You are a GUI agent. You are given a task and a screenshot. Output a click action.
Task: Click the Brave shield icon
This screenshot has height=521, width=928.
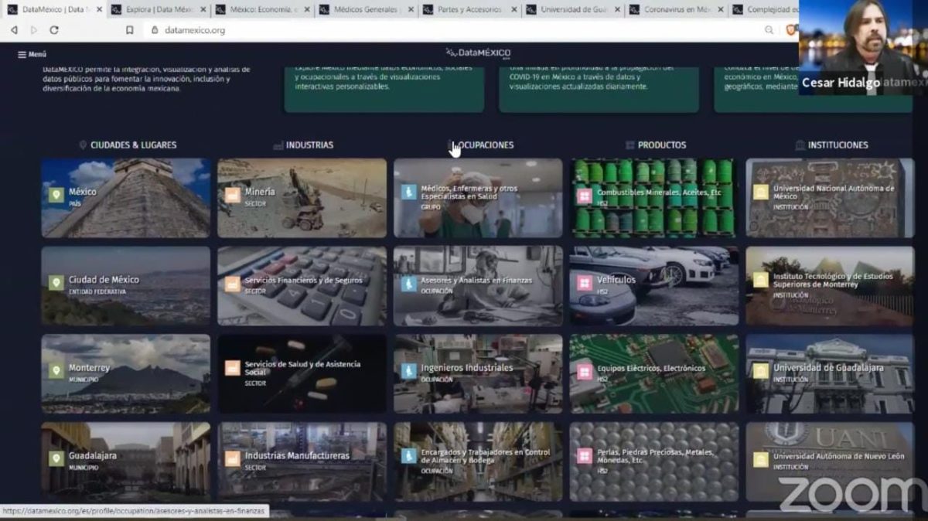[790, 30]
